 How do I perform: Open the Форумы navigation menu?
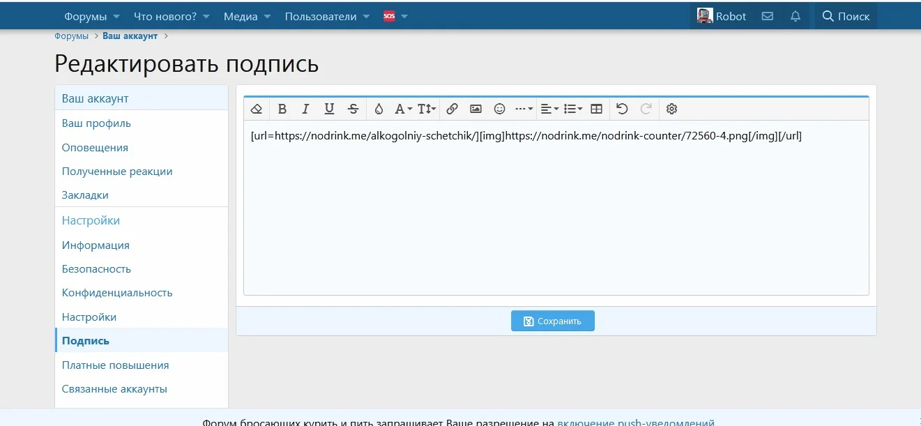[85, 16]
